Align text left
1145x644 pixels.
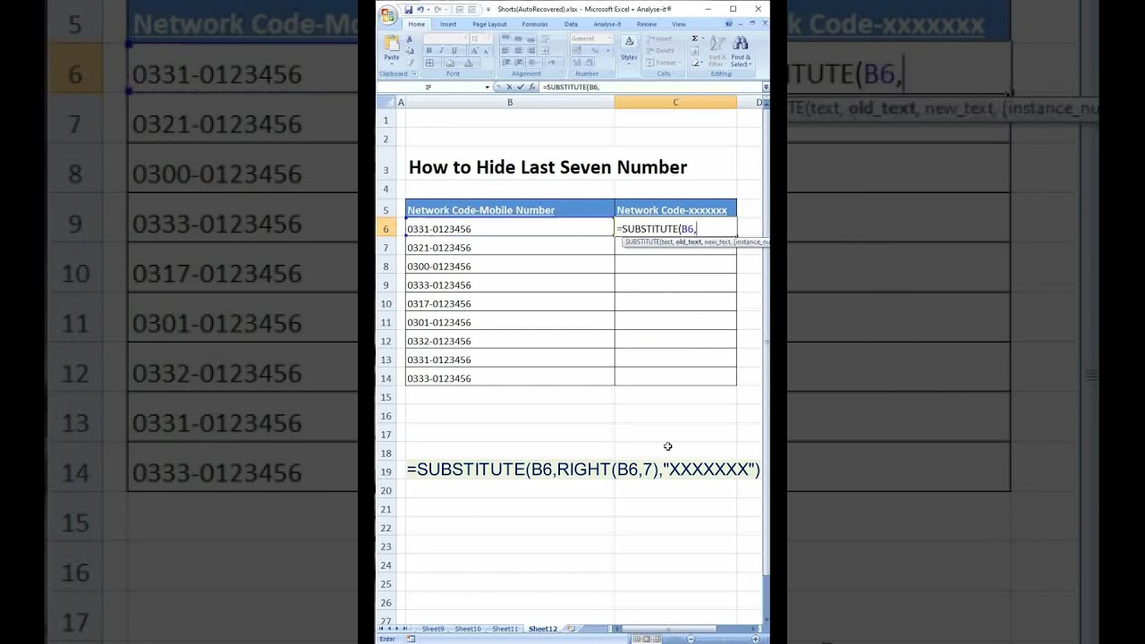point(505,51)
